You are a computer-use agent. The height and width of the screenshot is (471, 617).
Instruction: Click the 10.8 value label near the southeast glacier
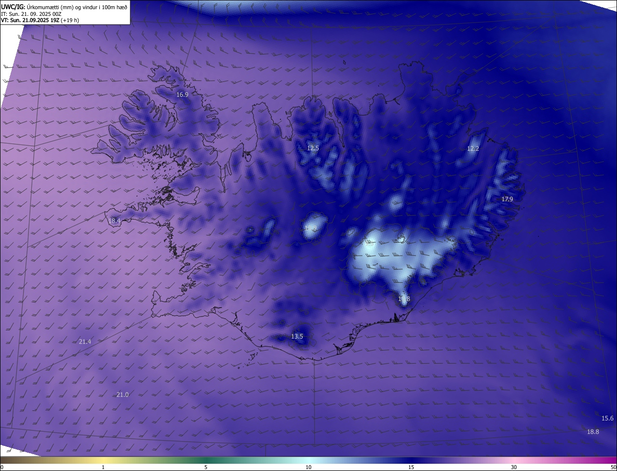[x=404, y=299]
